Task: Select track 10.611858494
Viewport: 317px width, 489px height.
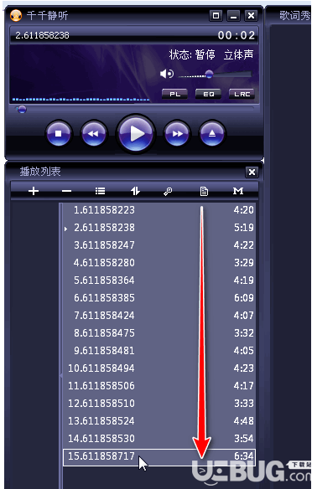Action: [159, 368]
